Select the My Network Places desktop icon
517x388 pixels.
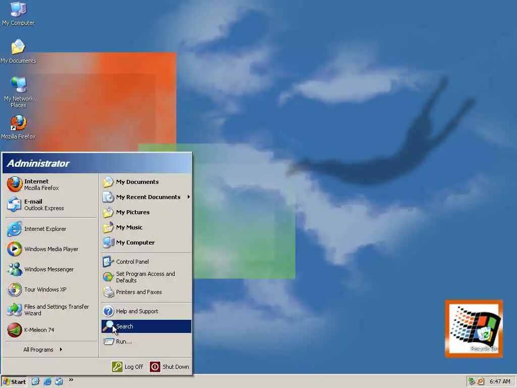coord(18,92)
